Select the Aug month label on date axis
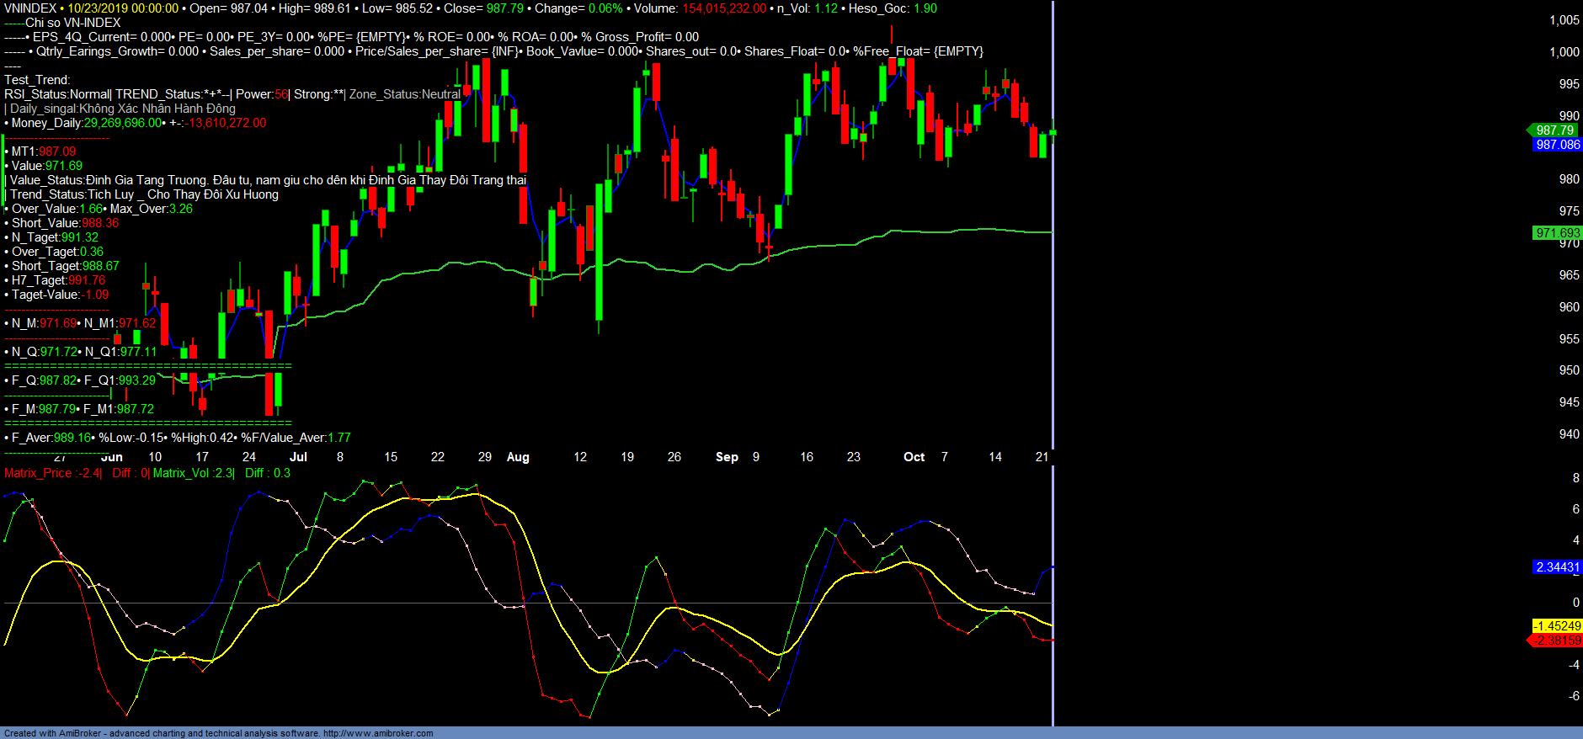Image resolution: width=1583 pixels, height=739 pixels. [x=518, y=457]
